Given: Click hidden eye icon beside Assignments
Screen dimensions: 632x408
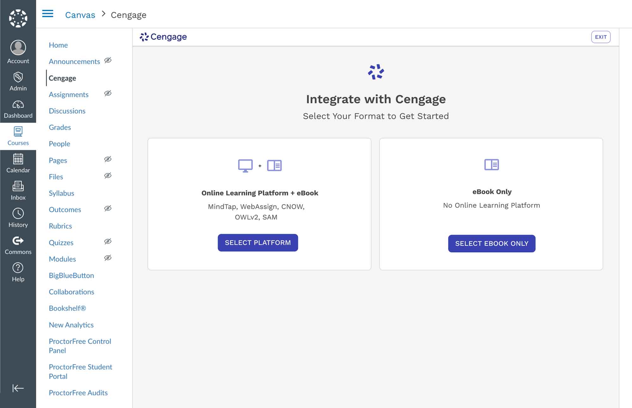Looking at the screenshot, I should [x=108, y=93].
